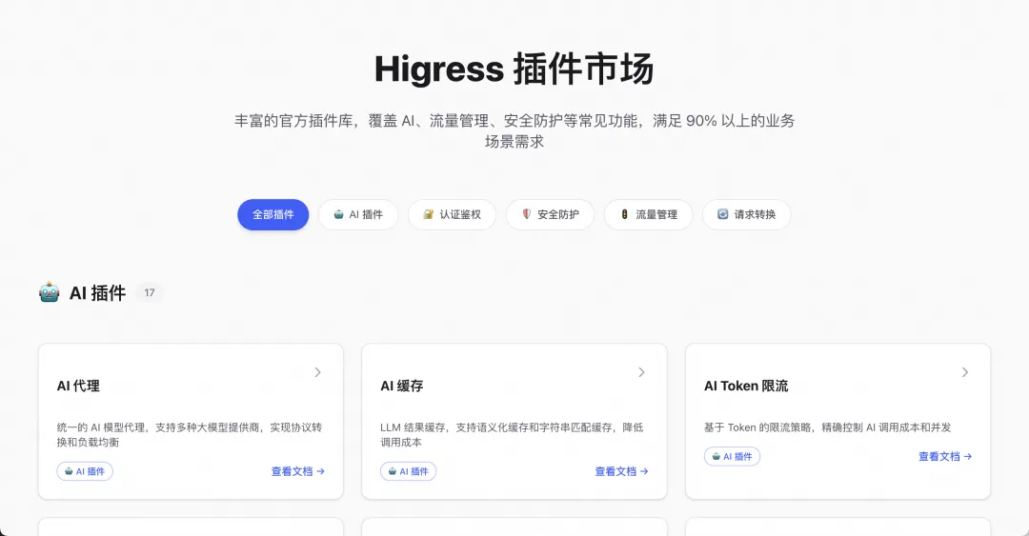The height and width of the screenshot is (536, 1029).
Task: Open chevron arrow on AI 代理 card
Action: 317,372
